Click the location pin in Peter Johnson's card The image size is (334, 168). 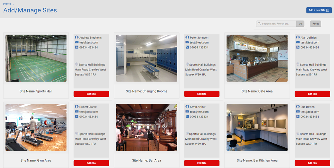(x=187, y=64)
